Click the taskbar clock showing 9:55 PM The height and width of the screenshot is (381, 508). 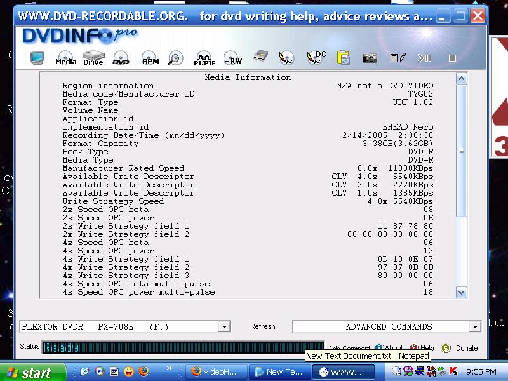point(481,371)
